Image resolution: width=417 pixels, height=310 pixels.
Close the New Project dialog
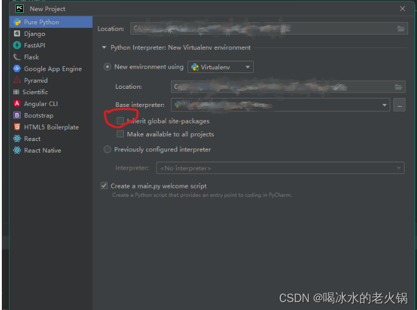click(x=402, y=9)
